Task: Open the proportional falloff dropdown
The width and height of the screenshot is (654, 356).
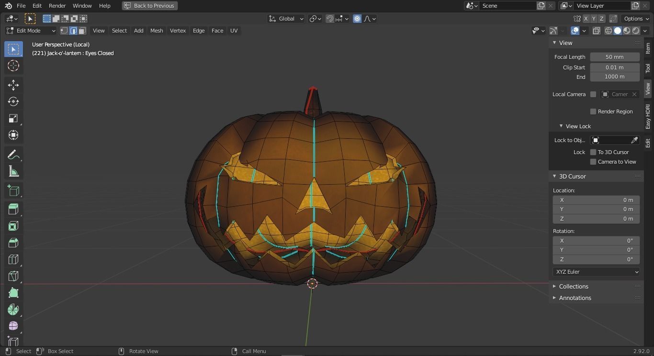Action: tap(370, 19)
